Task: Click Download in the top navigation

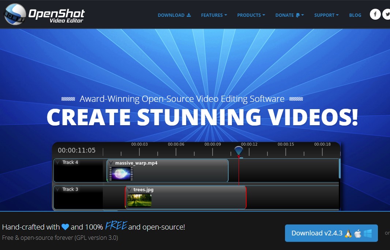Action: (x=174, y=15)
